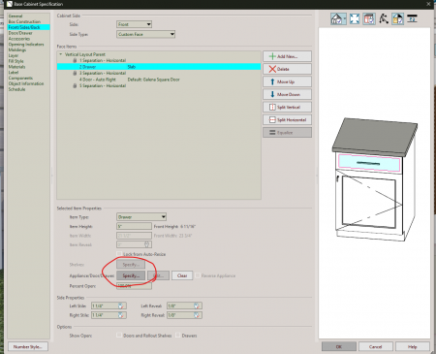Image resolution: width=436 pixels, height=354 pixels.
Task: Toggle the Reverse Appliance checkbox
Action: [x=198, y=275]
